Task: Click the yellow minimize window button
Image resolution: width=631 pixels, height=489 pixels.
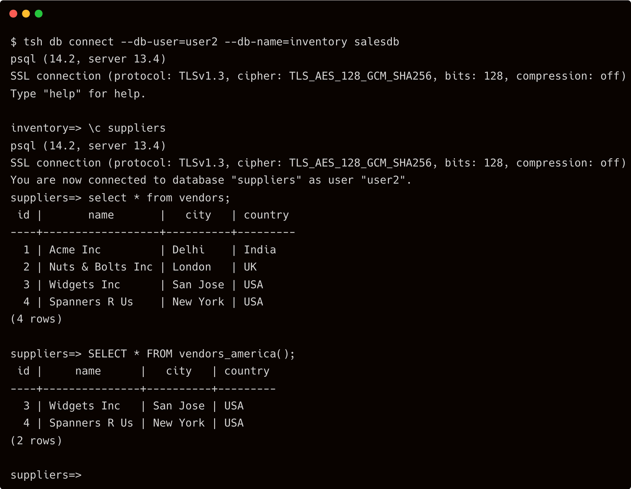Action: point(26,14)
